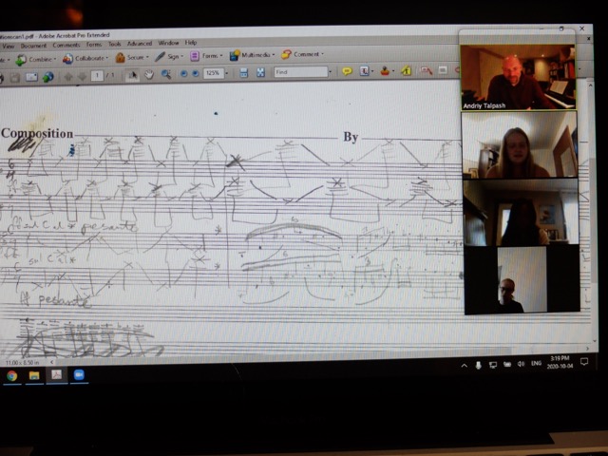Viewport: 608px width, 456px height.
Task: Choose the Hand tool
Action: click(149, 74)
